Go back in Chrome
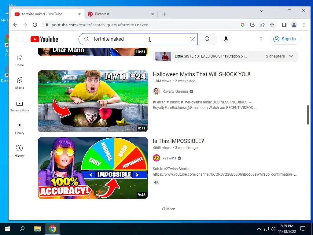The width and height of the screenshot is (313, 235). point(15,25)
